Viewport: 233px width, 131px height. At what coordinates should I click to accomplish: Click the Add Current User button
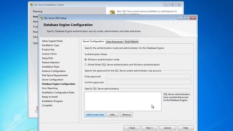(x=95, y=115)
